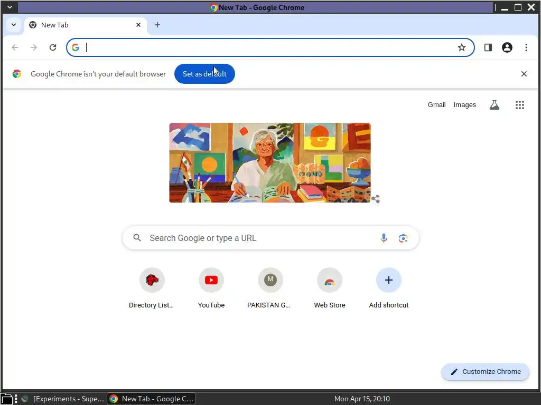Open the file manager icon in taskbar
The image size is (541, 405).
coord(6,399)
